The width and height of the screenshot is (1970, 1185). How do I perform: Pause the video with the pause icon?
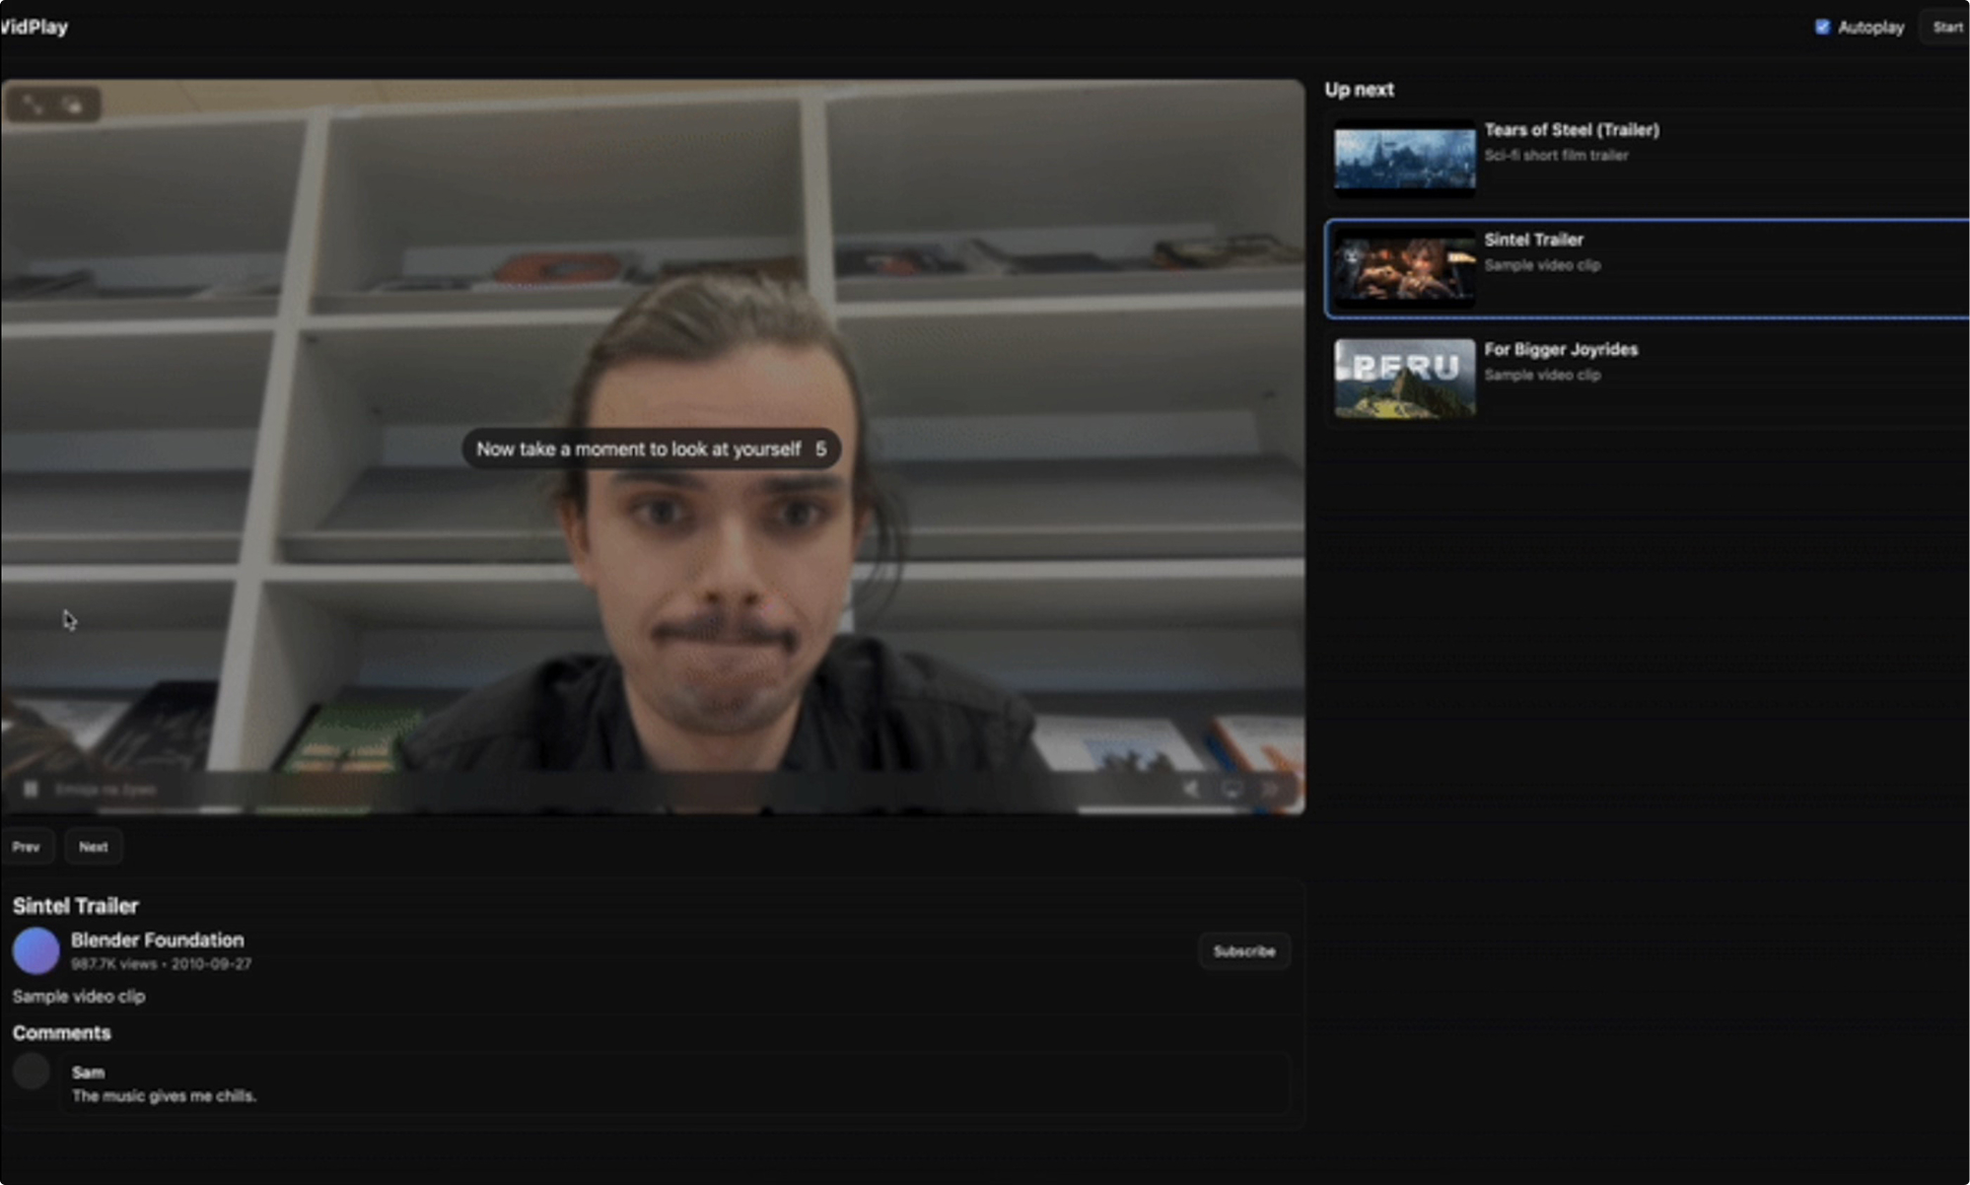click(x=31, y=789)
